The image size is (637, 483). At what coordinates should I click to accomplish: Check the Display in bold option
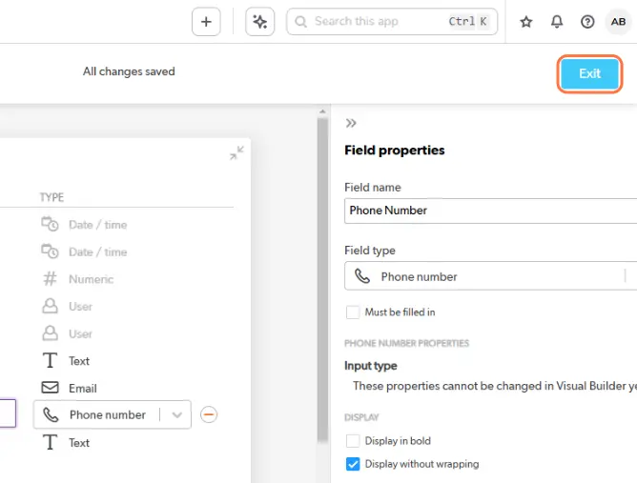(353, 441)
